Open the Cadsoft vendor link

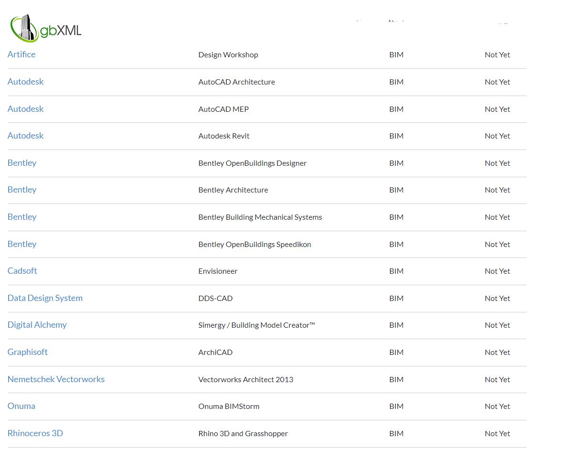point(22,271)
